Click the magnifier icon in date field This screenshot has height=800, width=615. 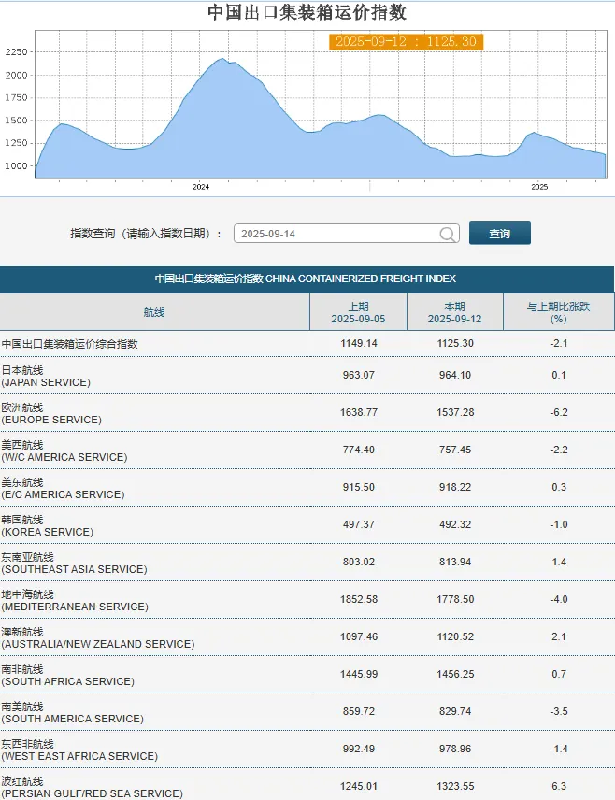pos(447,235)
